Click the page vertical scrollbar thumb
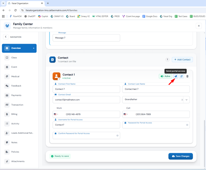 click(204, 143)
